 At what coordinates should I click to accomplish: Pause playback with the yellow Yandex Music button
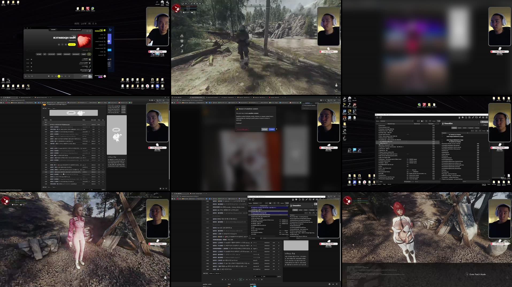(59, 76)
